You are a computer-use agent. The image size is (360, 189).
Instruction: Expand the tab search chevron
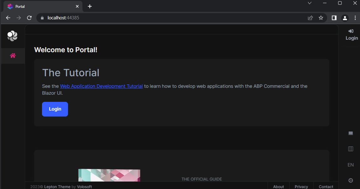tap(310, 3)
